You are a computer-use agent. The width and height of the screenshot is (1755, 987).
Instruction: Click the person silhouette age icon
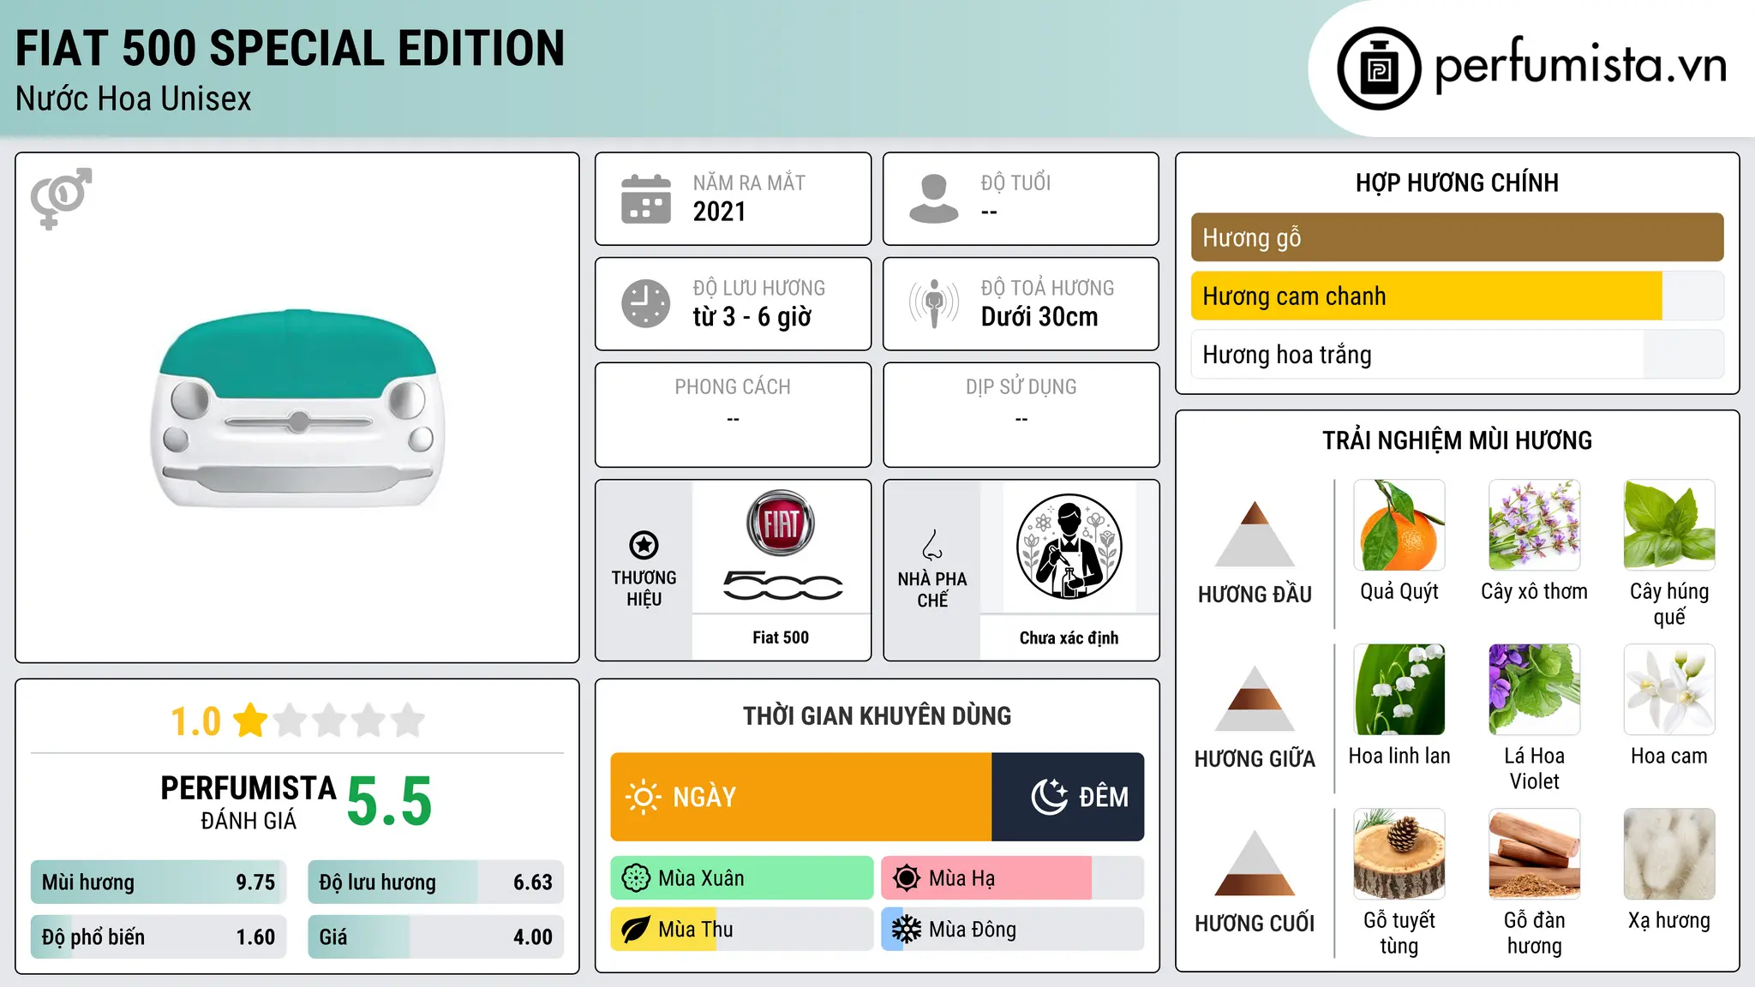click(934, 199)
